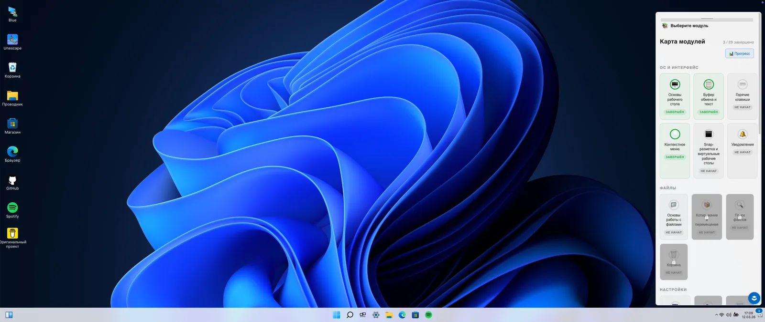Expand the system tray hidden icons chevron
The image size is (765, 322).
point(716,315)
